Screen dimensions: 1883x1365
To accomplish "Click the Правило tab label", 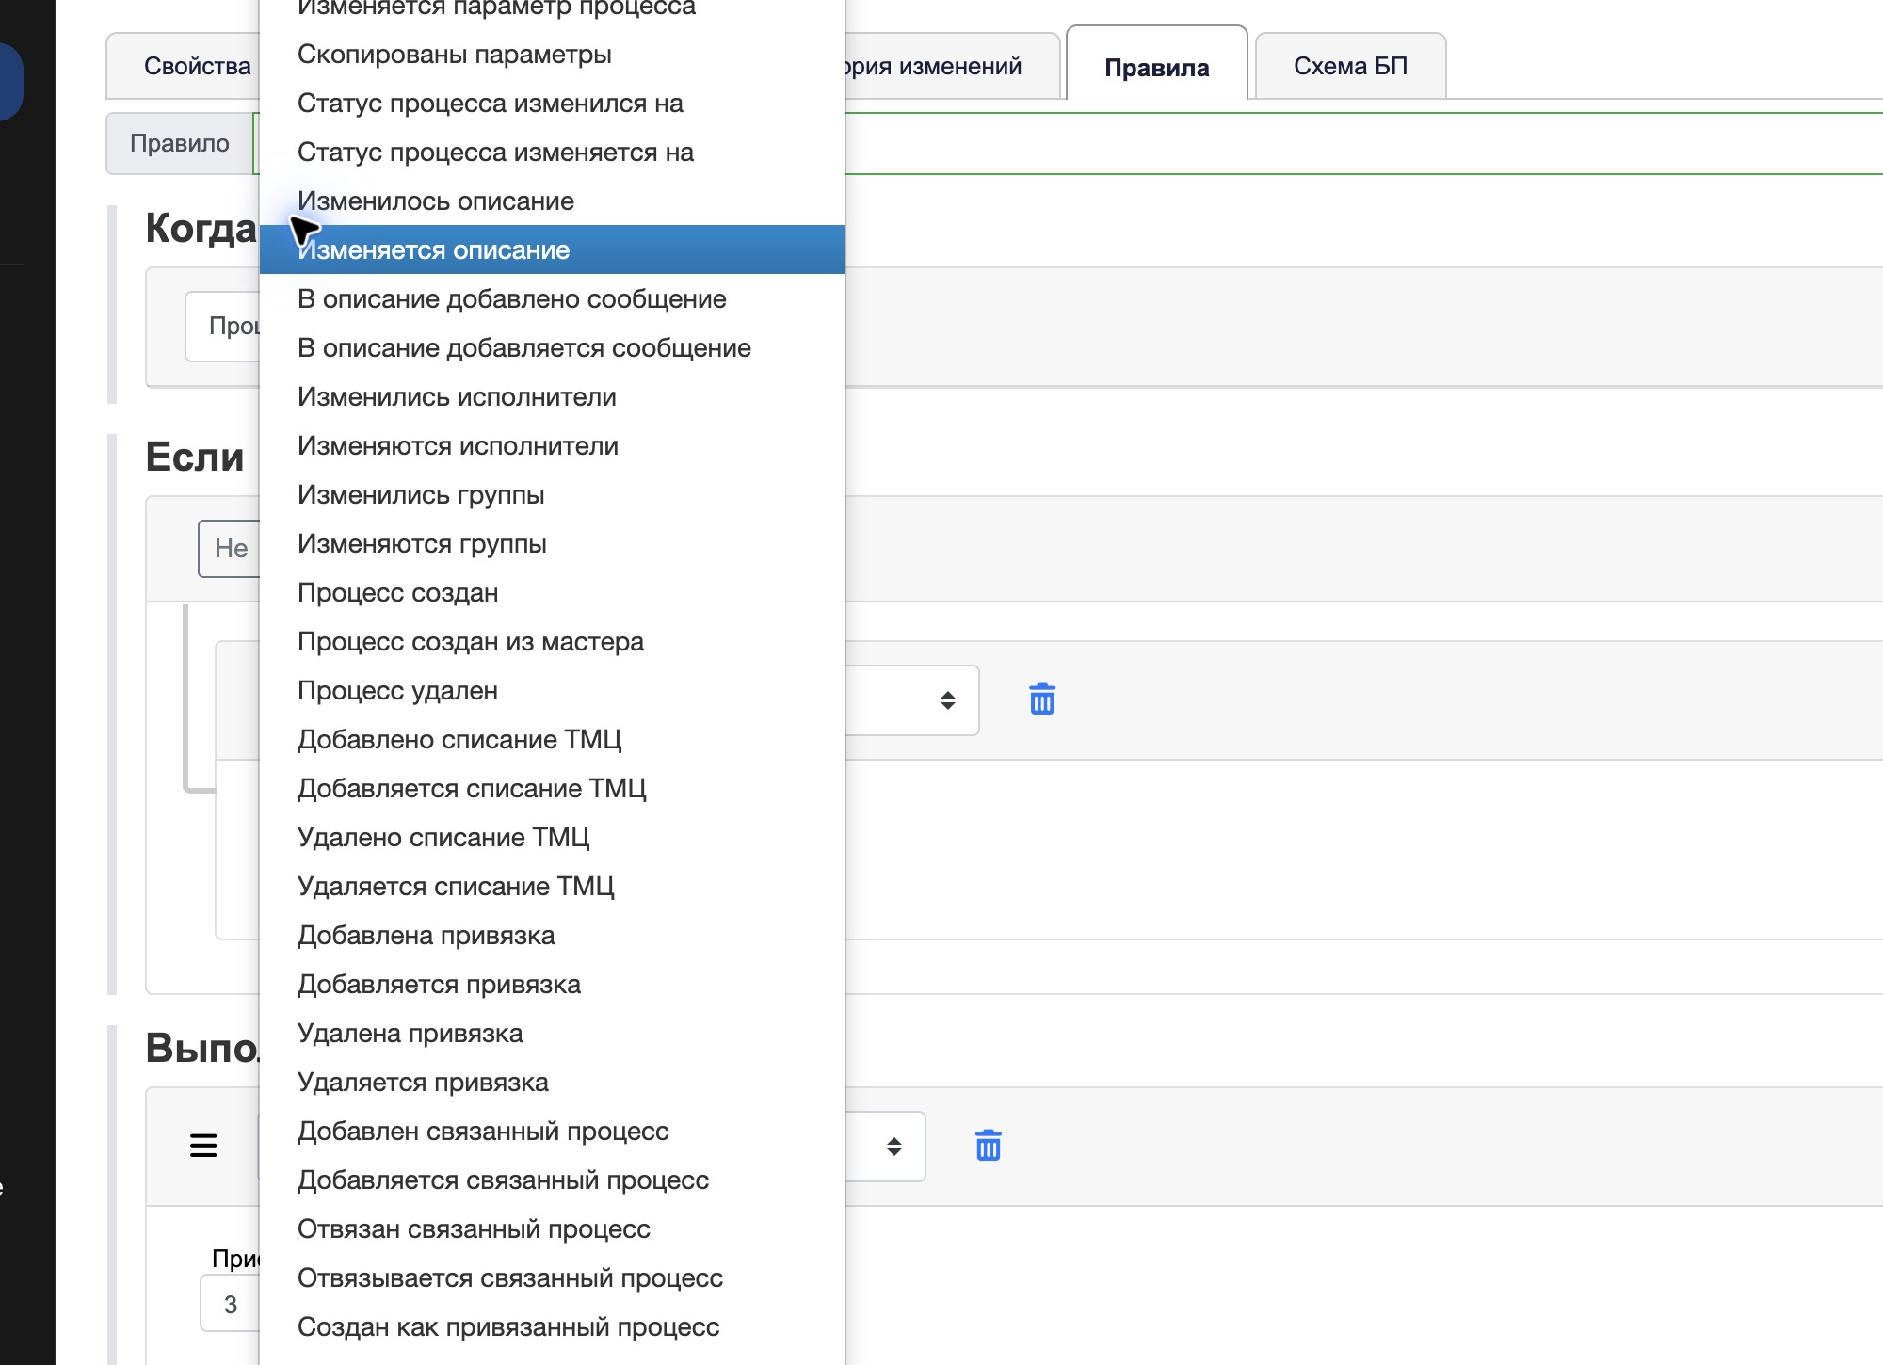I will pyautogui.click(x=180, y=143).
